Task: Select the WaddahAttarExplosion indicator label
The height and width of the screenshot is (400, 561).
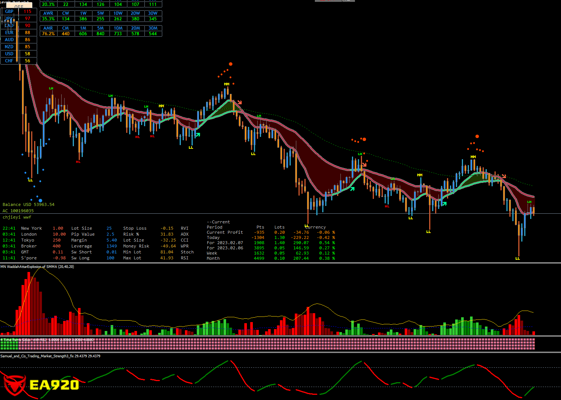Action: 37,266
